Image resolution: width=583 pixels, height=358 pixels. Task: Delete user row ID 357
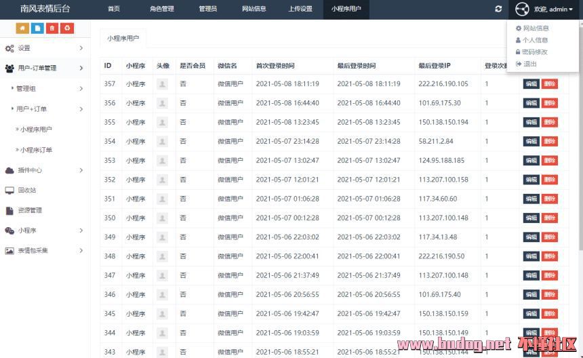[550, 84]
